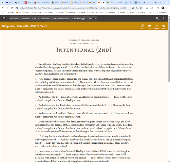Screen dimensions: 170x163
Task: Open the Chrome profile avatar
Action: (163, 8)
